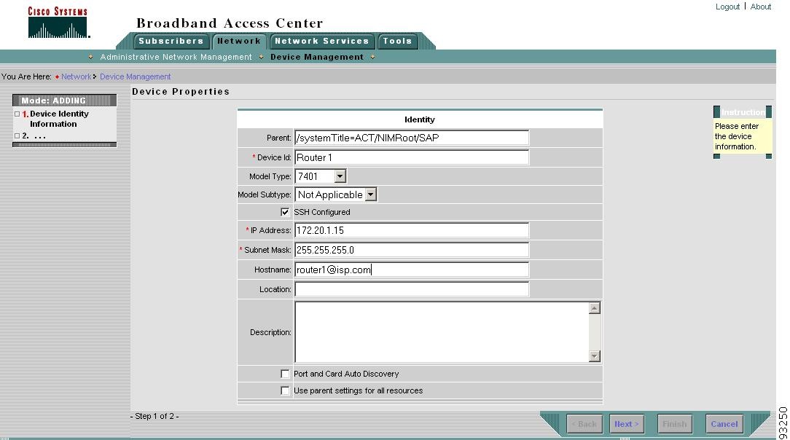Image resolution: width=790 pixels, height=440 pixels.
Task: Check Use parent settings for all resources
Action: point(285,390)
